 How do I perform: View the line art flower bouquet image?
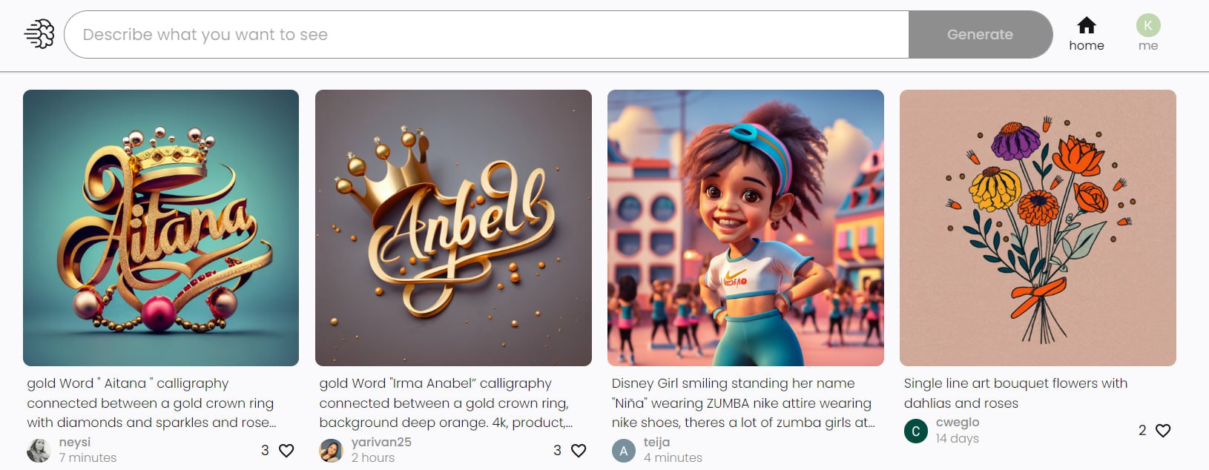point(1038,228)
